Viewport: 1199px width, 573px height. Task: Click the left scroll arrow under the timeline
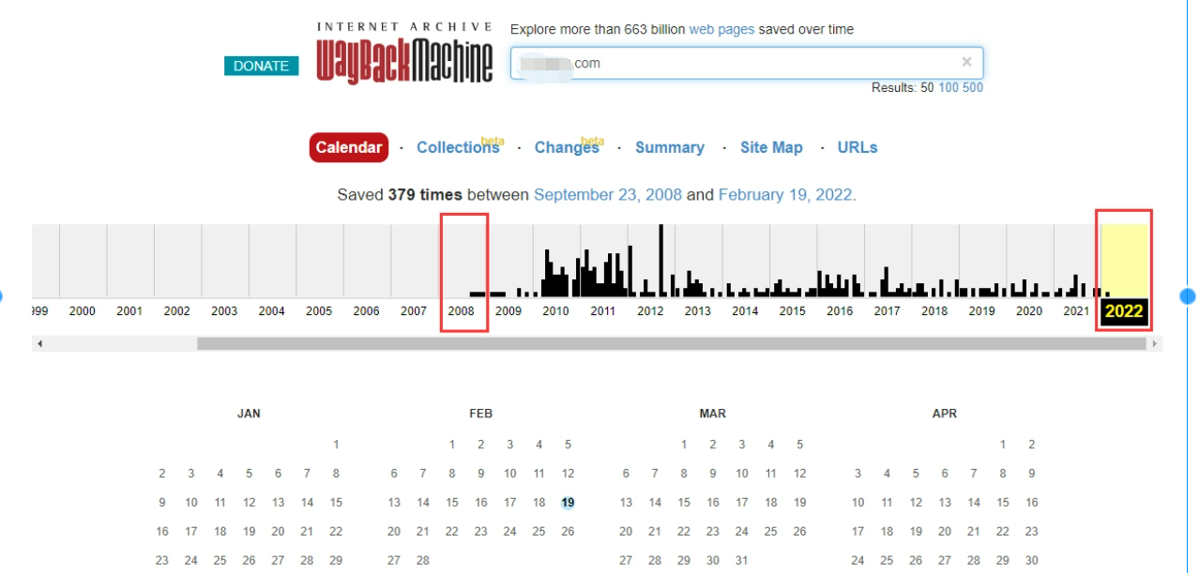click(x=39, y=344)
